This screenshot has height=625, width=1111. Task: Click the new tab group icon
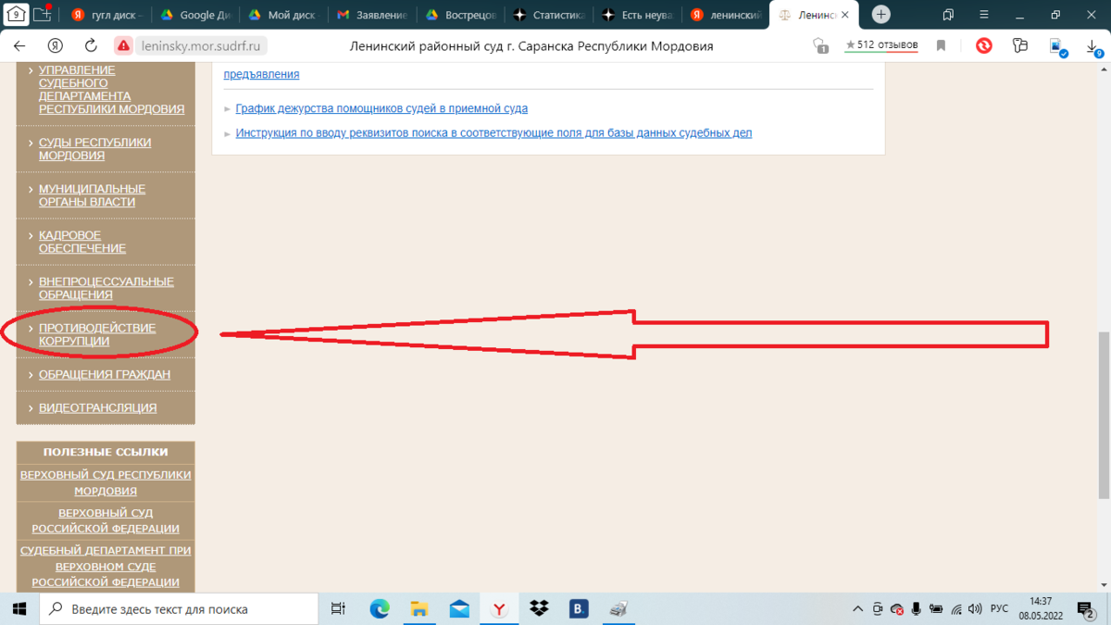point(43,14)
